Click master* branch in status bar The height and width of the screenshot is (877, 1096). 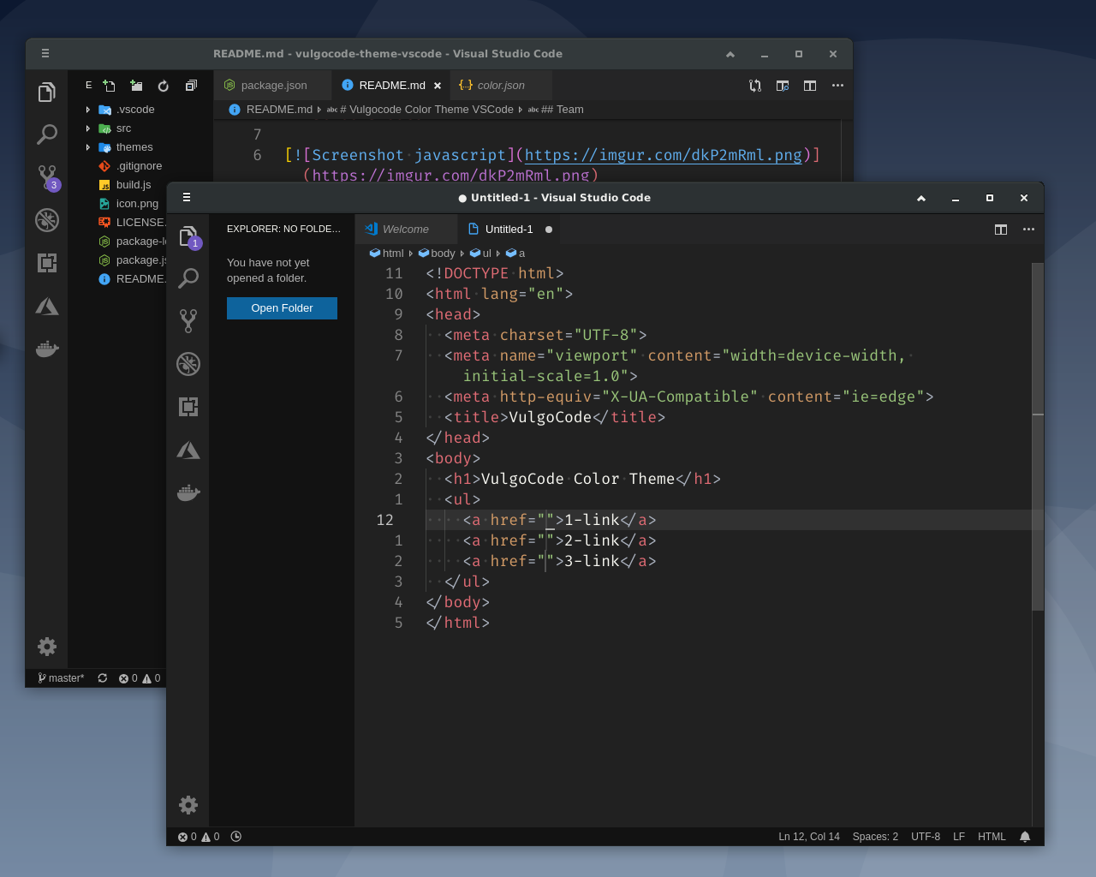(61, 678)
